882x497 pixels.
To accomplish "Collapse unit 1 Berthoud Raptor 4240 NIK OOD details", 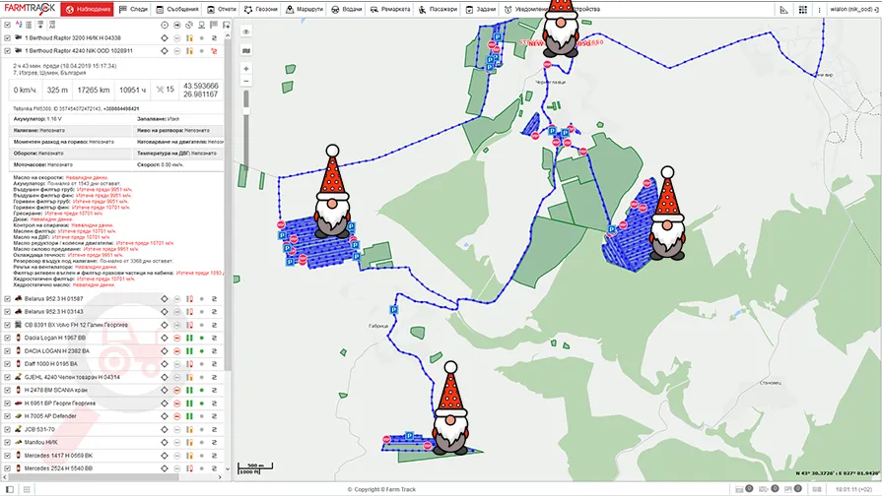I will (x=79, y=50).
